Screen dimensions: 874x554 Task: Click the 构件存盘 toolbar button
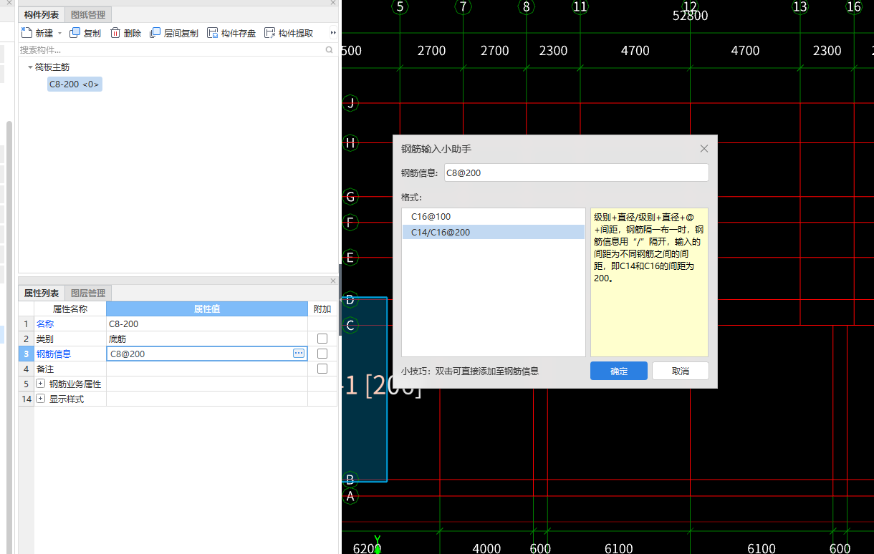(x=231, y=33)
